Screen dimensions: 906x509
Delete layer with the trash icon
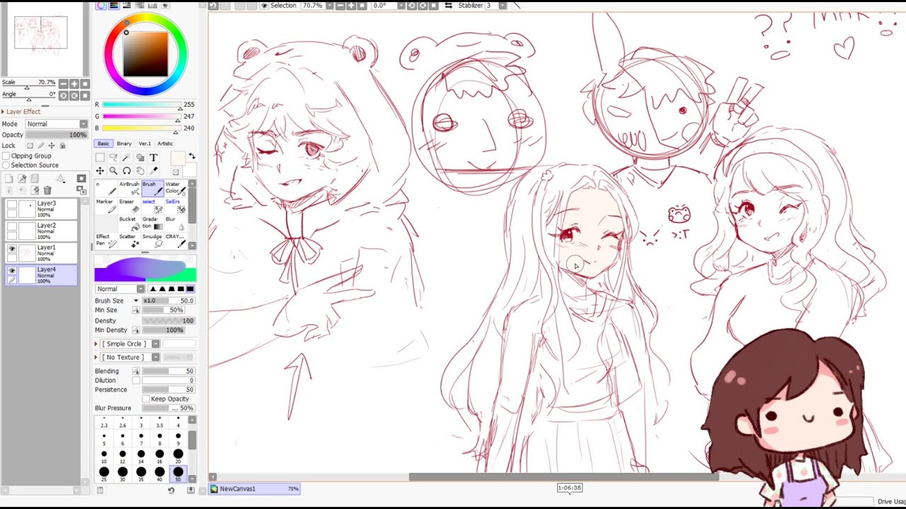point(47,190)
